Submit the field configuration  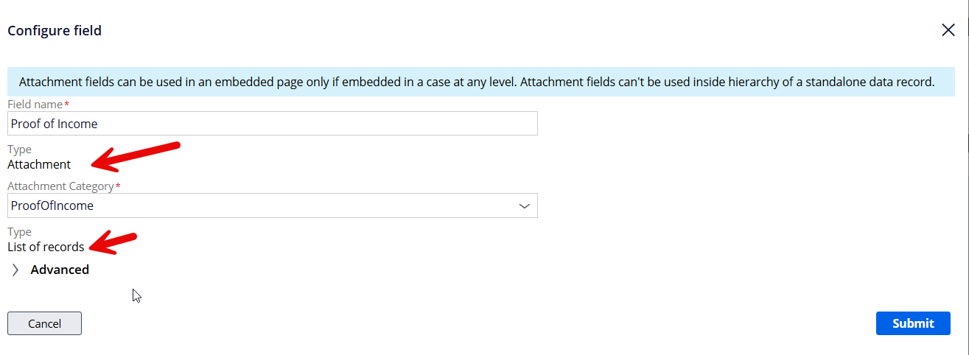pyautogui.click(x=913, y=323)
